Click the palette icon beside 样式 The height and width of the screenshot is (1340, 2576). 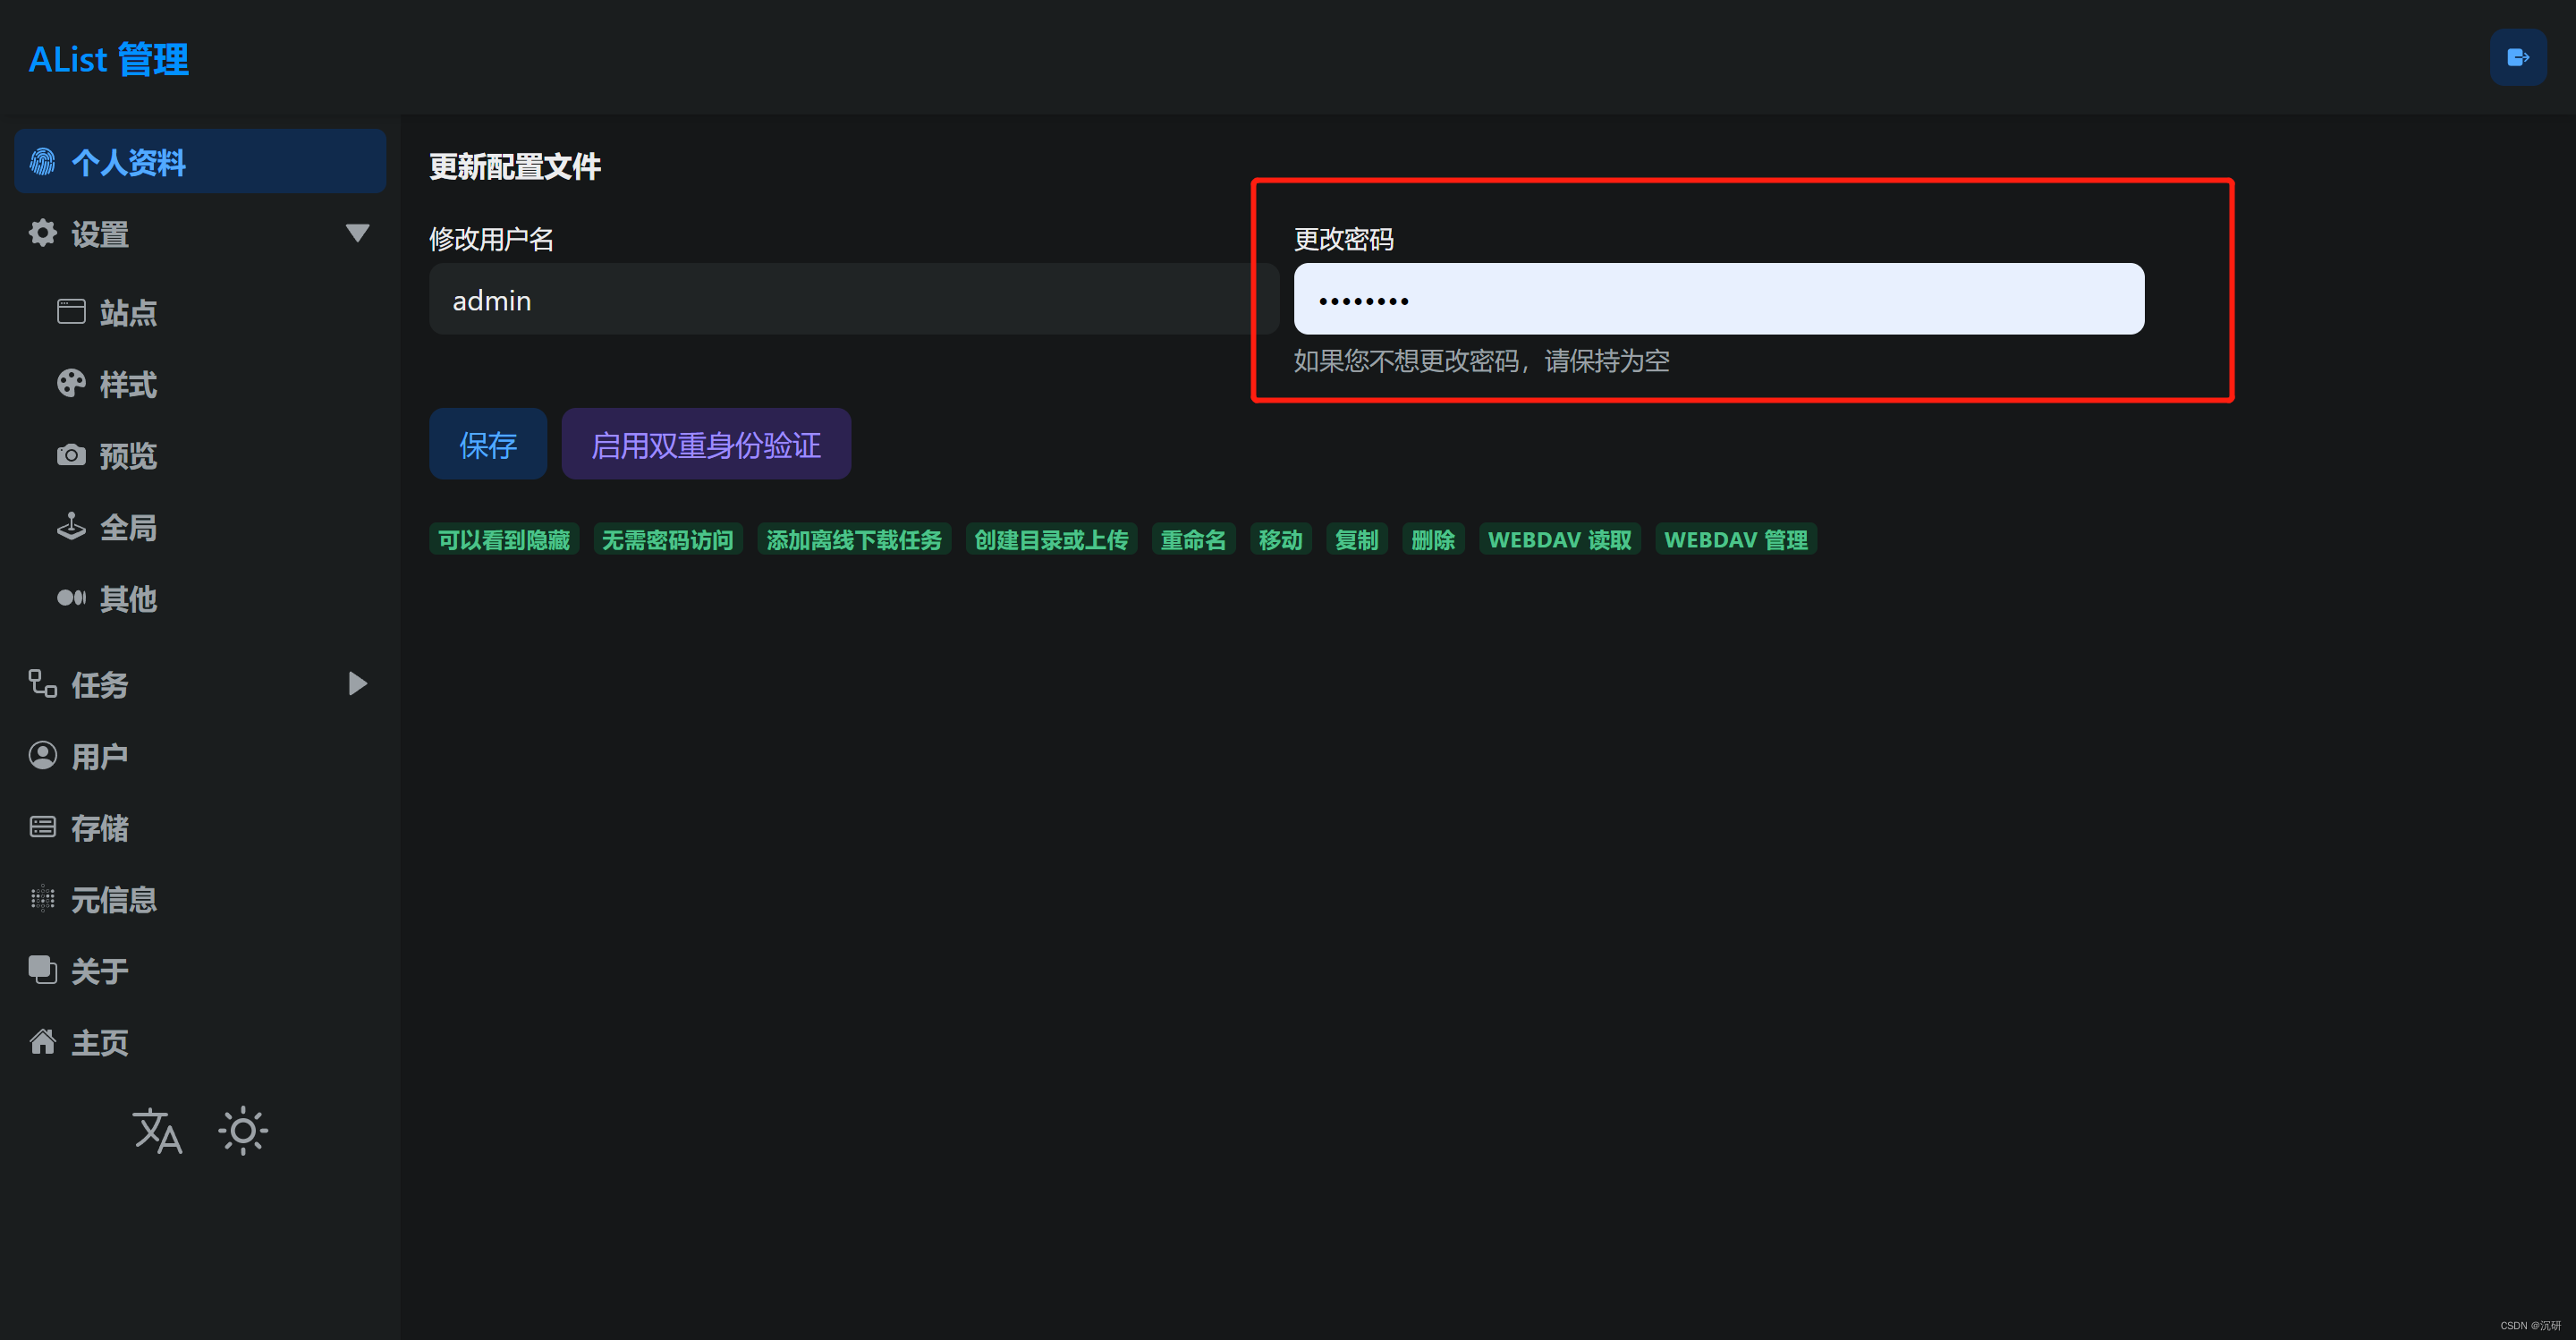tap(71, 383)
